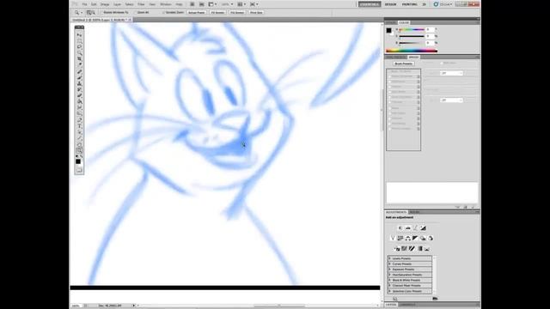
Task: Click the Actual Pixels button
Action: tap(196, 12)
